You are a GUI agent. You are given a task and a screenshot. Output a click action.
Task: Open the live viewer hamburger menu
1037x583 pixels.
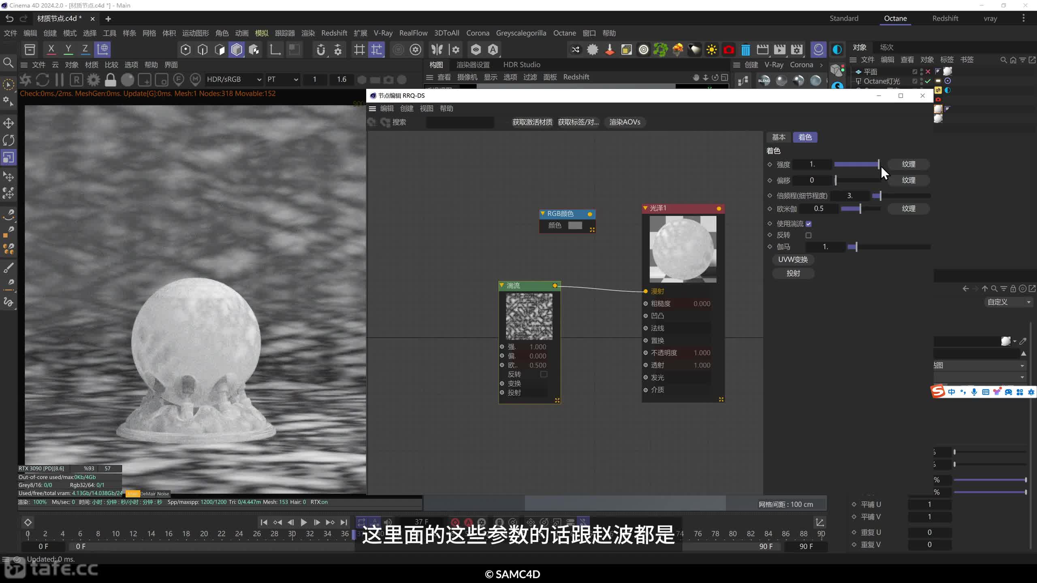[x=24, y=65]
